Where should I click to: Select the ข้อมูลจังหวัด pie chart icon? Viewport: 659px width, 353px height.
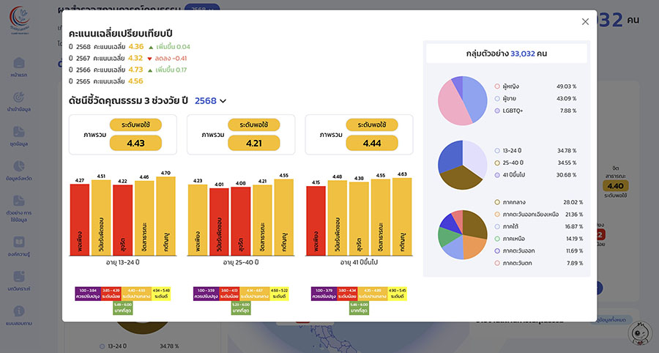click(x=20, y=167)
